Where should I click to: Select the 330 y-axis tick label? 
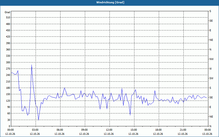[x=8, y=56]
